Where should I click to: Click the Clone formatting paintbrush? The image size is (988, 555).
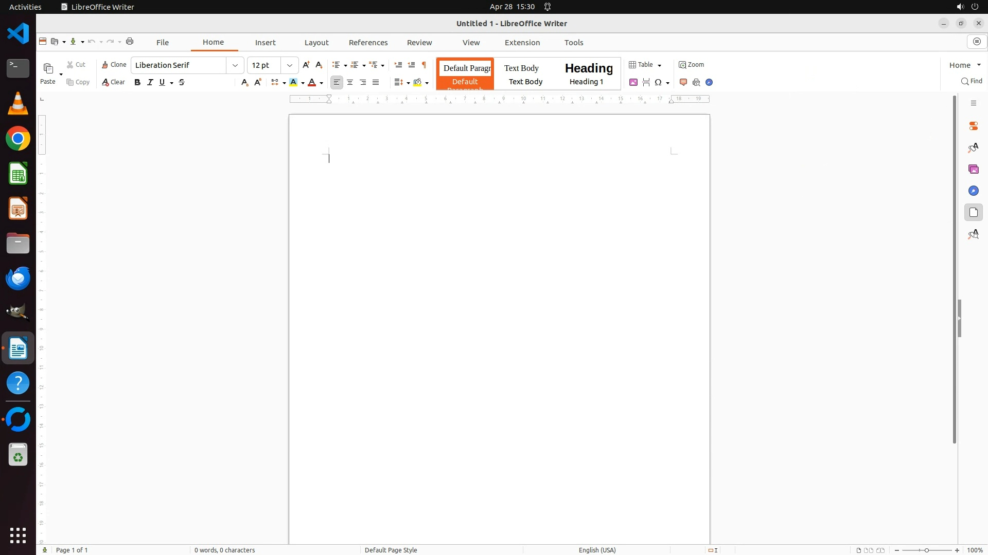[114, 65]
